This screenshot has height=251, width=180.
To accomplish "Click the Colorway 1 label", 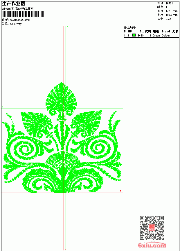I will click(17, 24).
